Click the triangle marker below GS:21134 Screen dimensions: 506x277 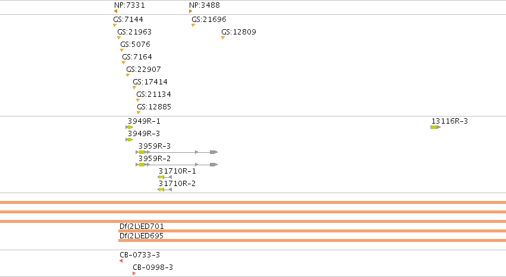pyautogui.click(x=138, y=100)
